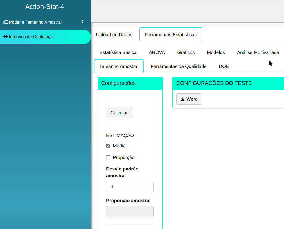This screenshot has height=229, width=284.
Task: Click the list icon beside Poder e Tamanho Amostral
Action: pyautogui.click(x=5, y=22)
